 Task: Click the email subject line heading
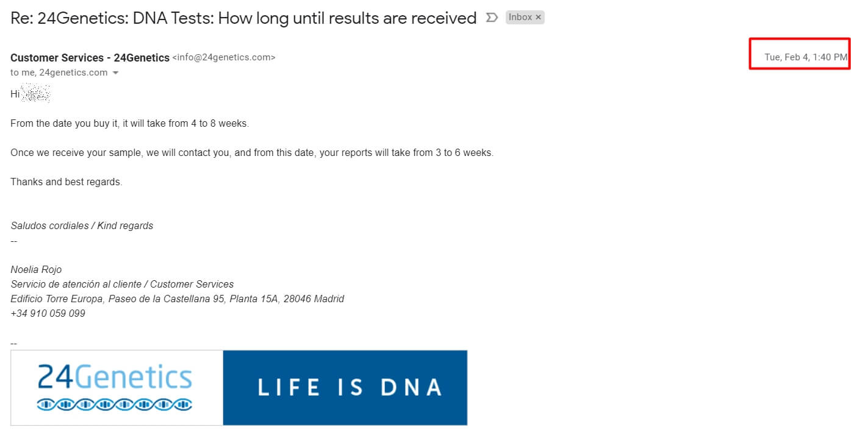[243, 18]
